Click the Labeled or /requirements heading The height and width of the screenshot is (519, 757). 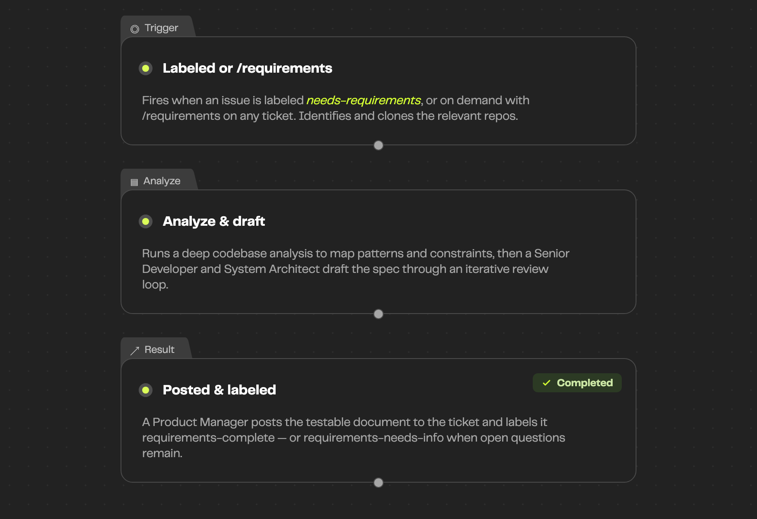pos(247,68)
